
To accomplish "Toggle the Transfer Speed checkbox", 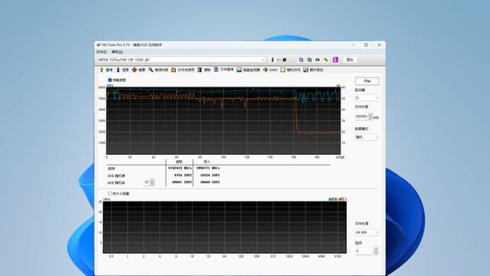I will pyautogui.click(x=109, y=80).
